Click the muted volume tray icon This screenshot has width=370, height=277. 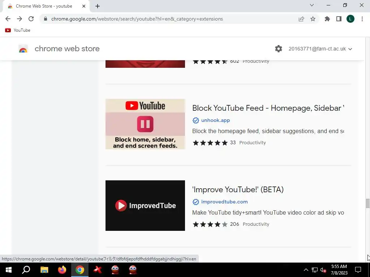click(323, 270)
